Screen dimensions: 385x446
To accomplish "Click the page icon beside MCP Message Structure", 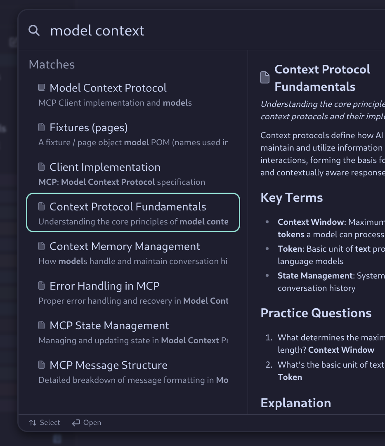I will (41, 365).
